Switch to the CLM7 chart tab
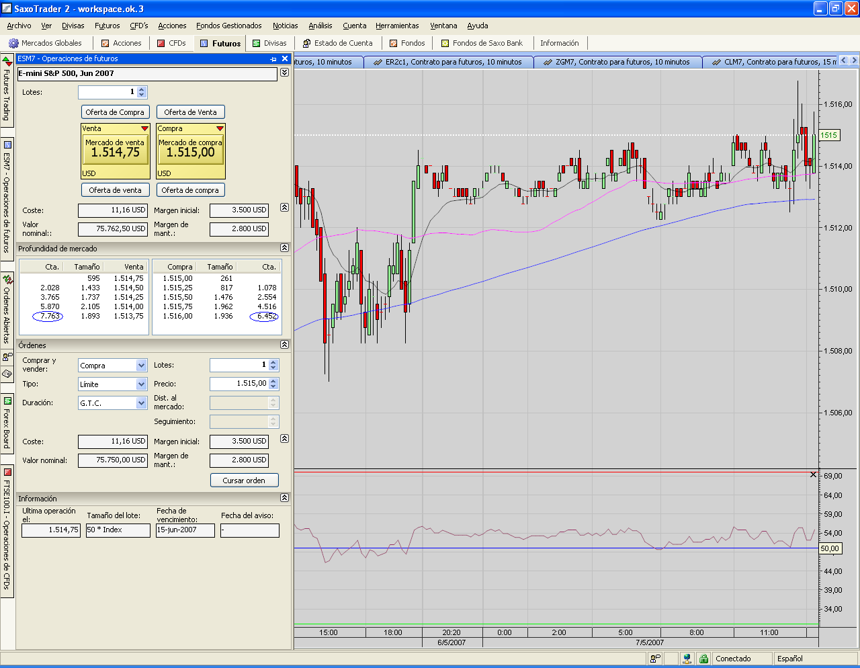The image size is (860, 668). [x=773, y=62]
